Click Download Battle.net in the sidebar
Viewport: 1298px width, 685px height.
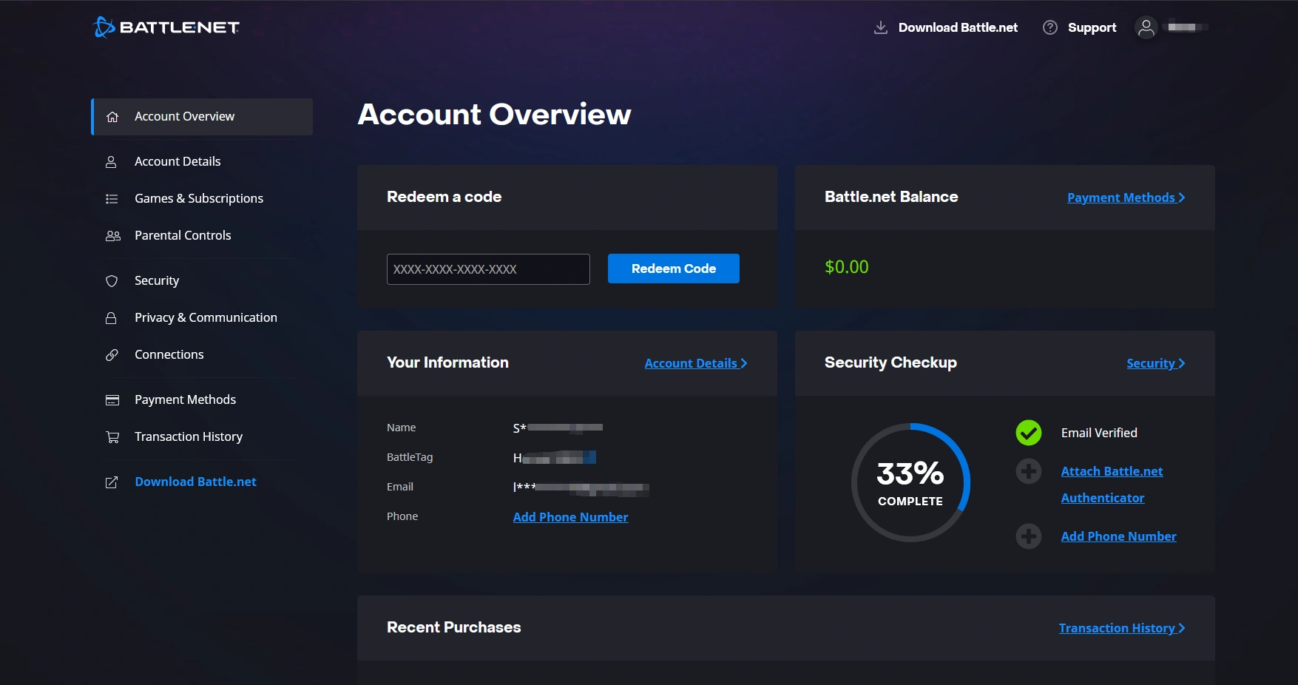pyautogui.click(x=195, y=482)
